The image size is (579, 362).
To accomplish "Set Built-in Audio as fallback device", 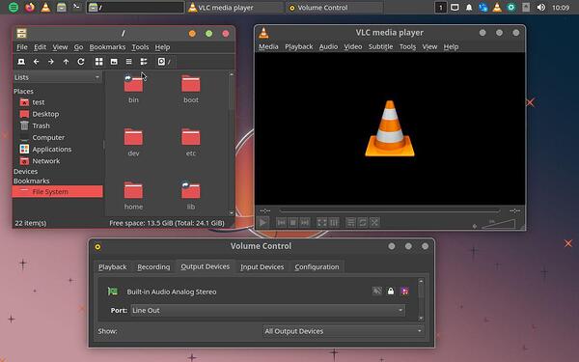I will point(404,292).
